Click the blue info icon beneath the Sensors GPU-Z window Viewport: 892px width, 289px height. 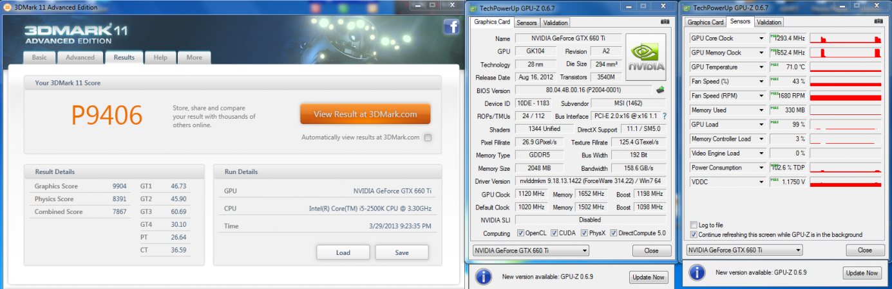[697, 272]
